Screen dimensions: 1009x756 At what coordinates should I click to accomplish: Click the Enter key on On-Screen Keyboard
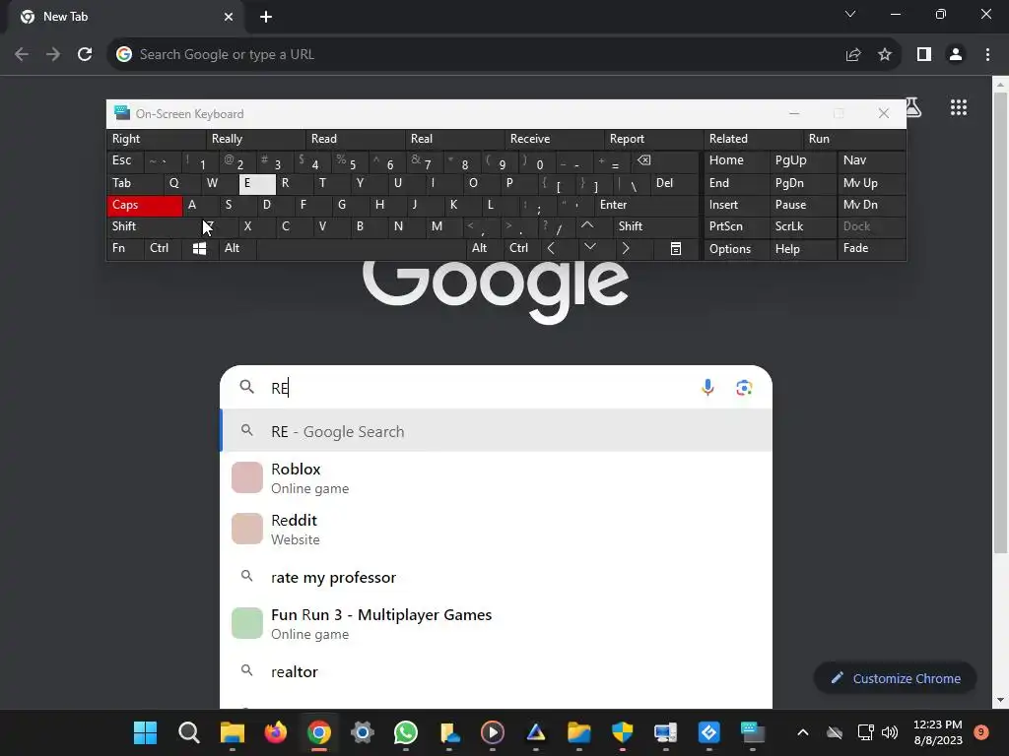point(646,205)
